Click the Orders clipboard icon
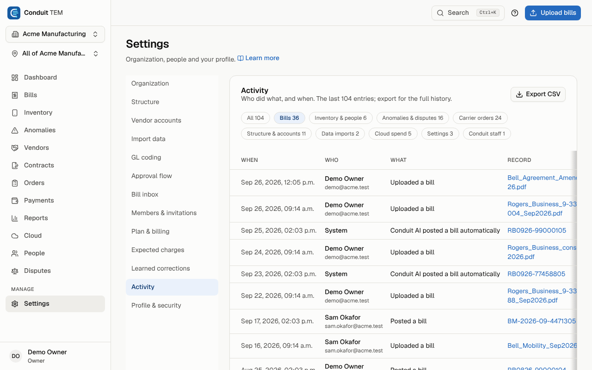Screen dimensions: 592x370 (x=15, y=183)
